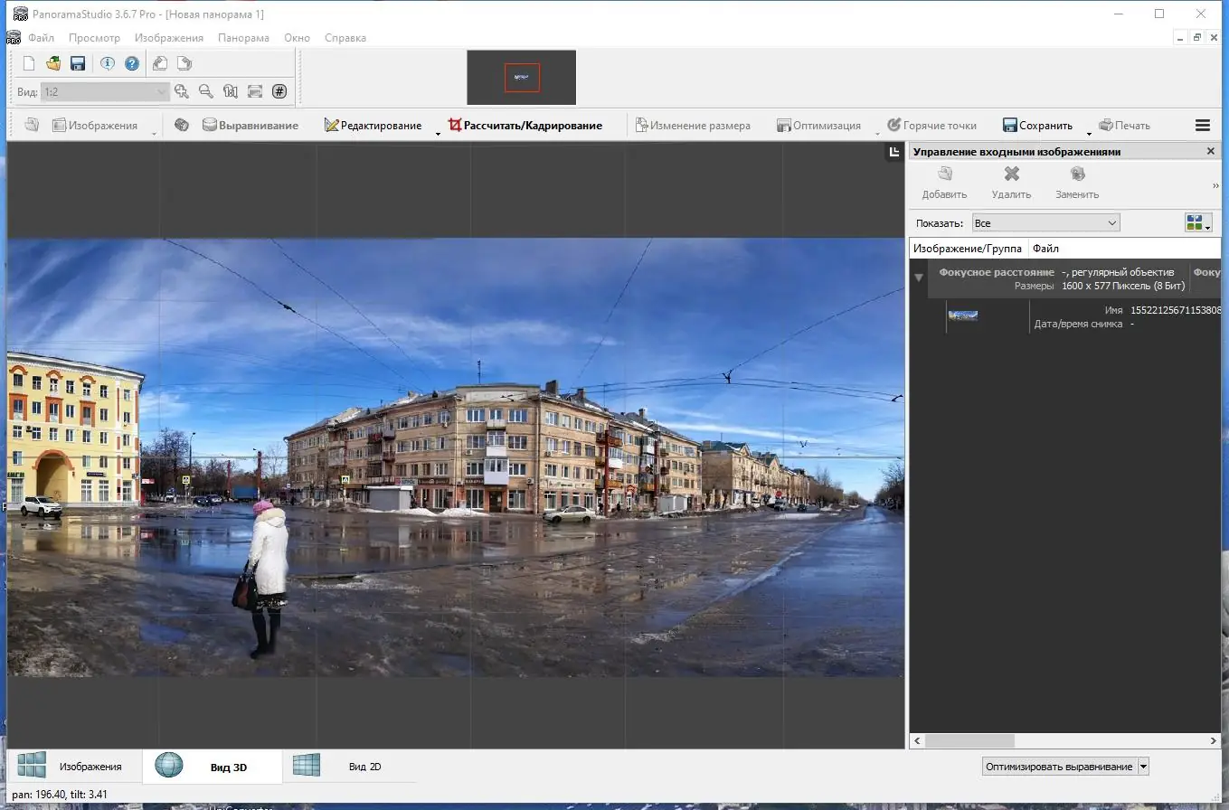Click the Рассчитать/Кадрирование button
This screenshot has height=810, width=1229.
[x=525, y=126]
